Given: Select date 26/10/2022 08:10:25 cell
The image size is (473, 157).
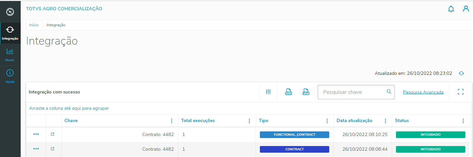Looking at the screenshot, I should (x=365, y=135).
